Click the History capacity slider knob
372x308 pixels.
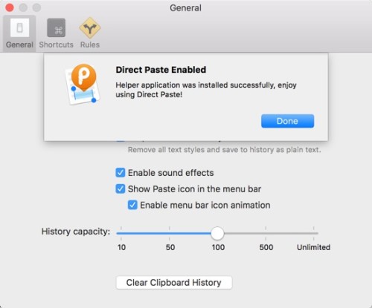click(x=217, y=233)
